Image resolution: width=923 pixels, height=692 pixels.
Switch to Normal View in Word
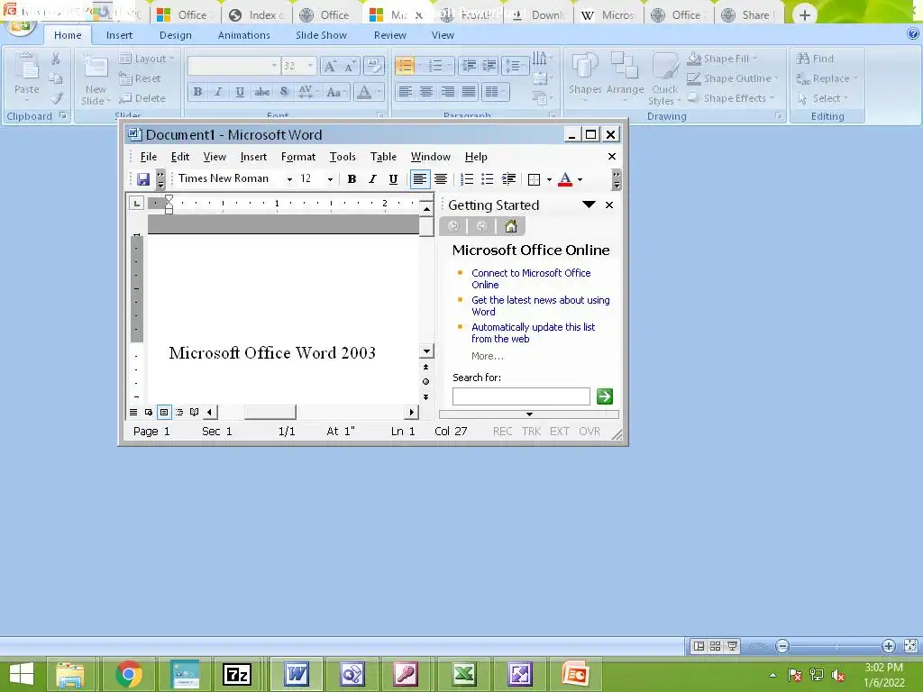click(133, 412)
